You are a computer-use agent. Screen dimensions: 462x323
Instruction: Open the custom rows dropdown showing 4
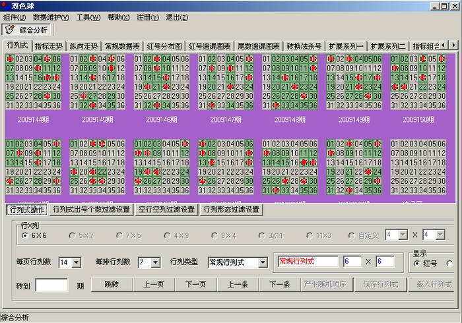[403, 235]
